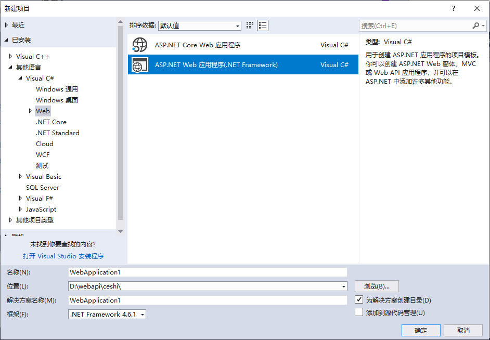490x340 pixels.
Task: Close the new project dialog
Action: tap(477, 8)
